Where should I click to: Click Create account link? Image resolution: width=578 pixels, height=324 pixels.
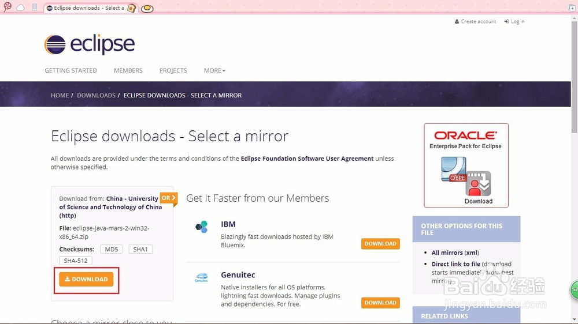475,22
